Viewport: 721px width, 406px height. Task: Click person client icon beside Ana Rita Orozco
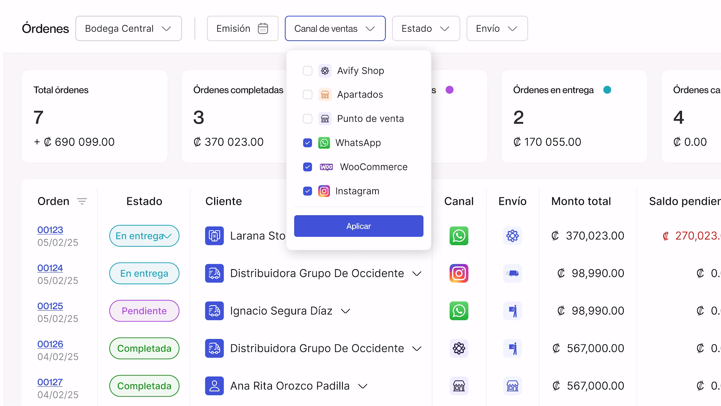(214, 386)
